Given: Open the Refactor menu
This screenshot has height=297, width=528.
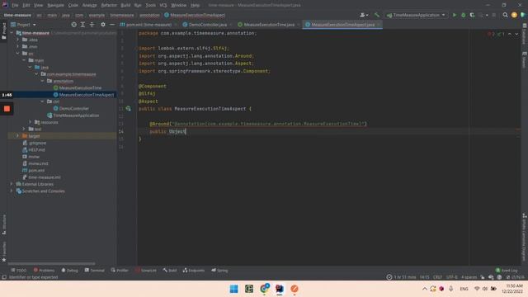Looking at the screenshot, I should (x=109, y=5).
